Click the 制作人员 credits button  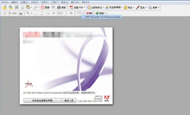point(69,101)
